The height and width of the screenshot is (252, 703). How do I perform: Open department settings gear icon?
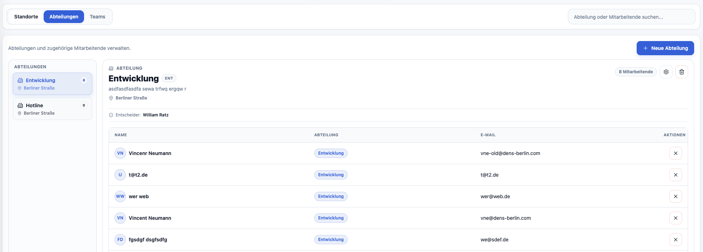pyautogui.click(x=666, y=72)
